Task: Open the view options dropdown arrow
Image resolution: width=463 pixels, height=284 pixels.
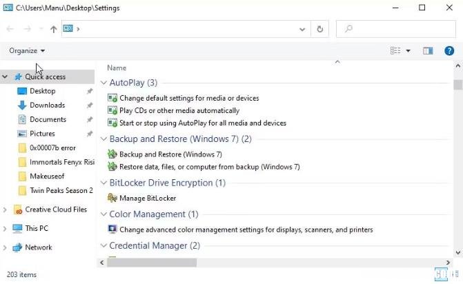Action: (408, 51)
